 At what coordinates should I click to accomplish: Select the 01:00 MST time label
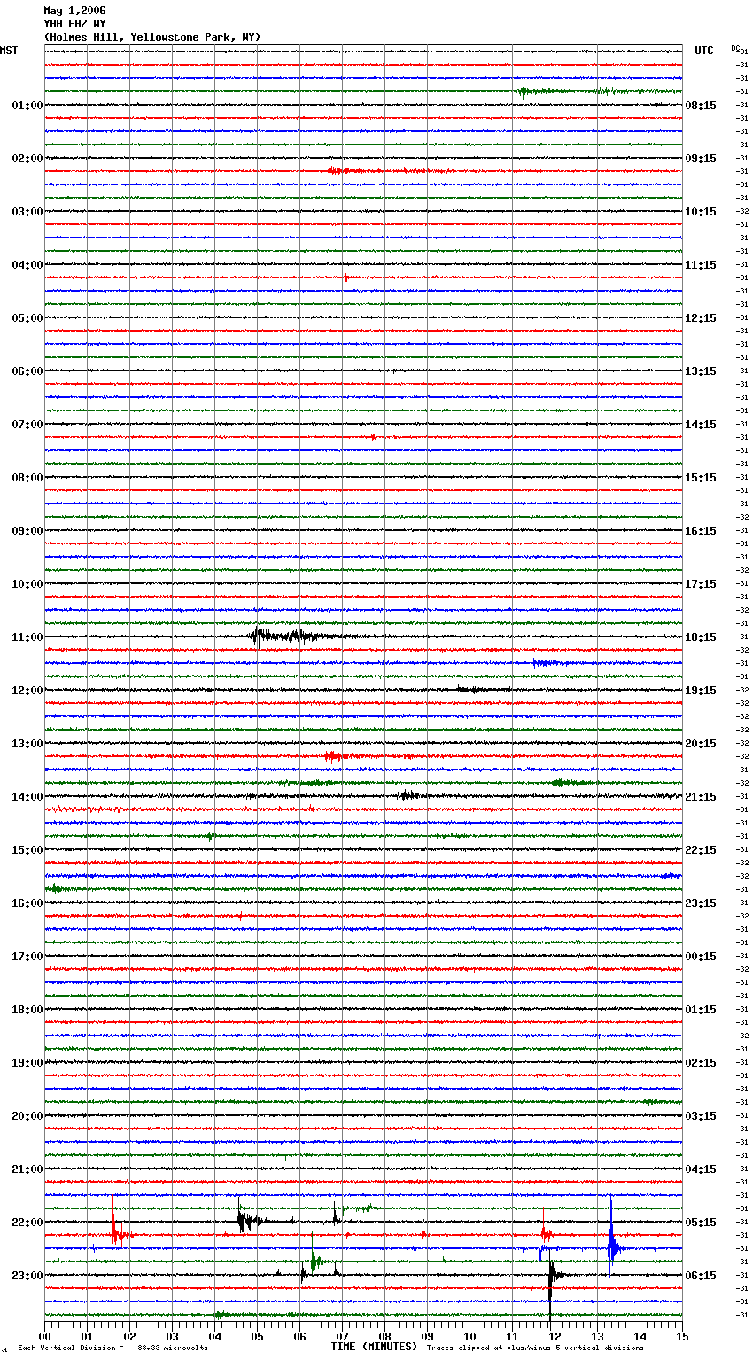click(27, 105)
